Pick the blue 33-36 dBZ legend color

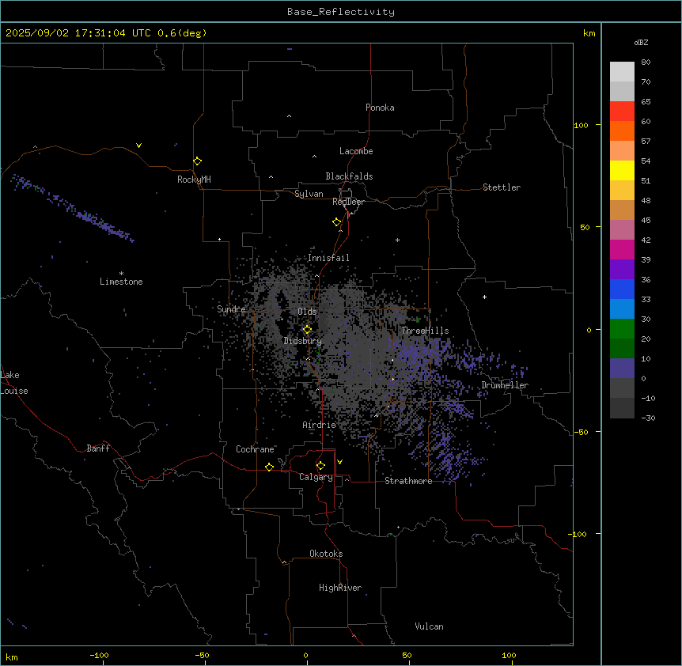coord(622,289)
